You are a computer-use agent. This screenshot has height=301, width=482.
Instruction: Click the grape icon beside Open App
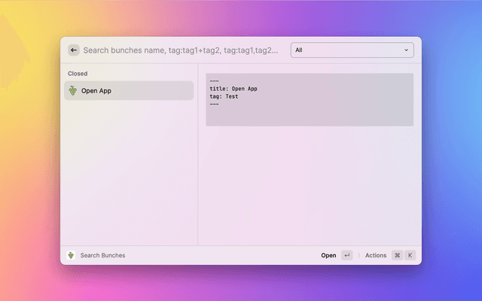[73, 90]
